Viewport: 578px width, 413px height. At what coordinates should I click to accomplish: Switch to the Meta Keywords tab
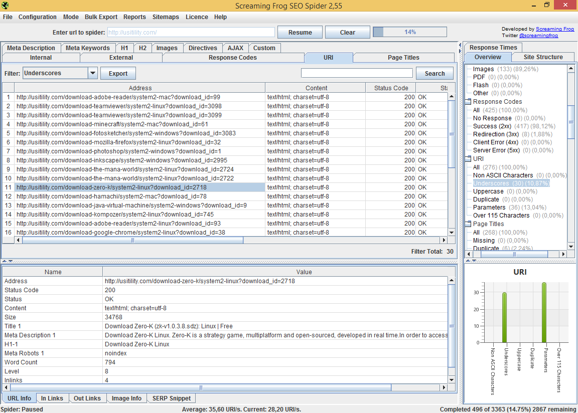tap(88, 48)
